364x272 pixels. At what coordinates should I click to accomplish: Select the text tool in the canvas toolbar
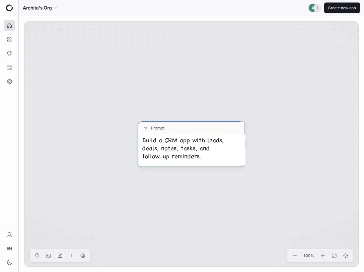click(71, 256)
